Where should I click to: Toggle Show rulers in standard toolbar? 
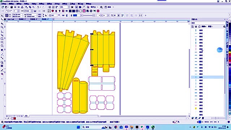click(x=77, y=7)
